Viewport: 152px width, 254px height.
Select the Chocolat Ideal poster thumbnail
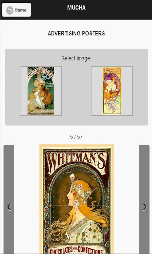(x=41, y=91)
